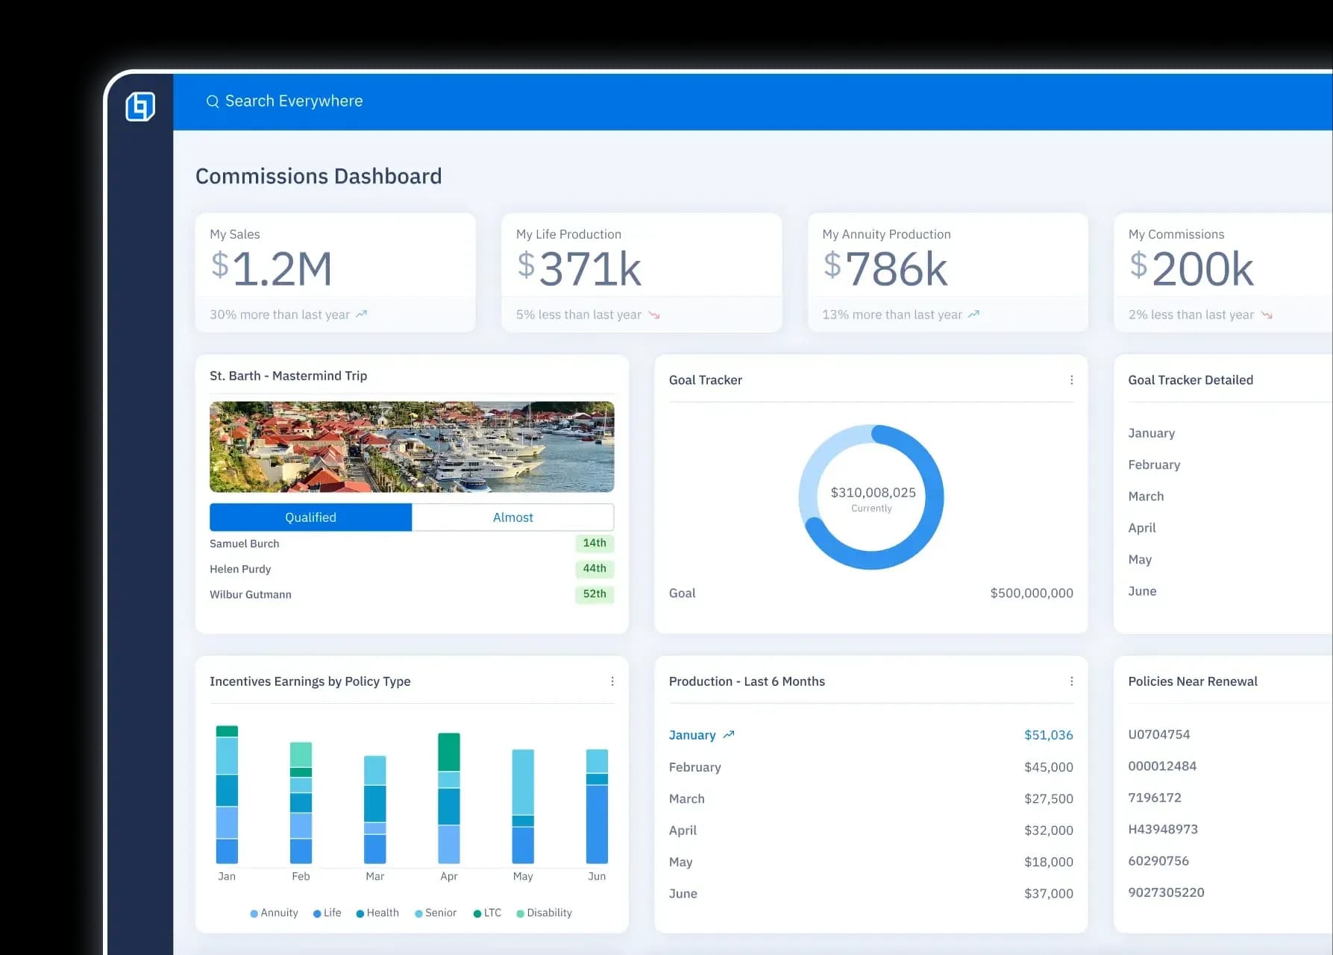Open the January production details link

point(693,734)
